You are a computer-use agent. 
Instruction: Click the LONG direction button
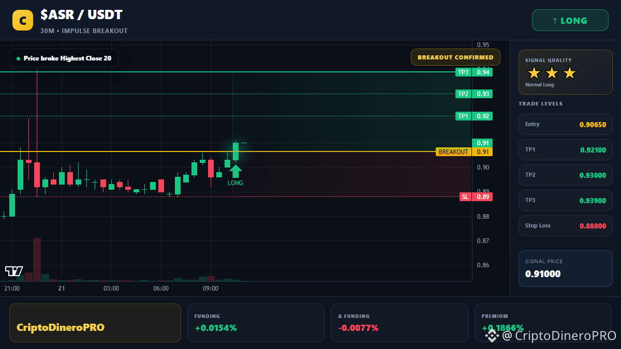point(570,21)
